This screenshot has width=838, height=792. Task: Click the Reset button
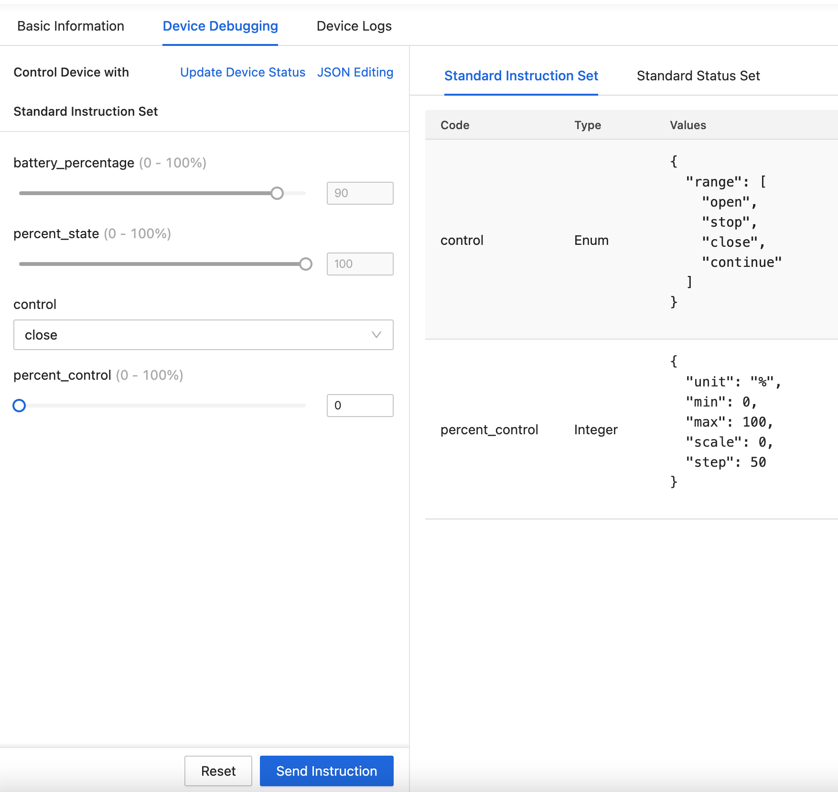click(218, 771)
